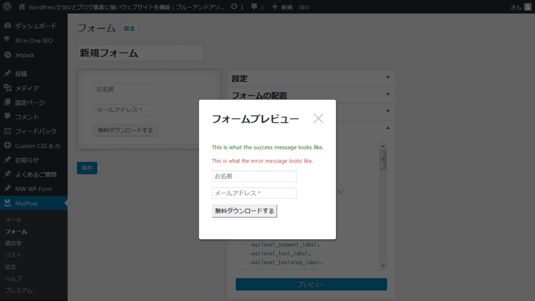535x301 pixels.
Task: Click the MW WP Form pin icon
Action: point(7,188)
